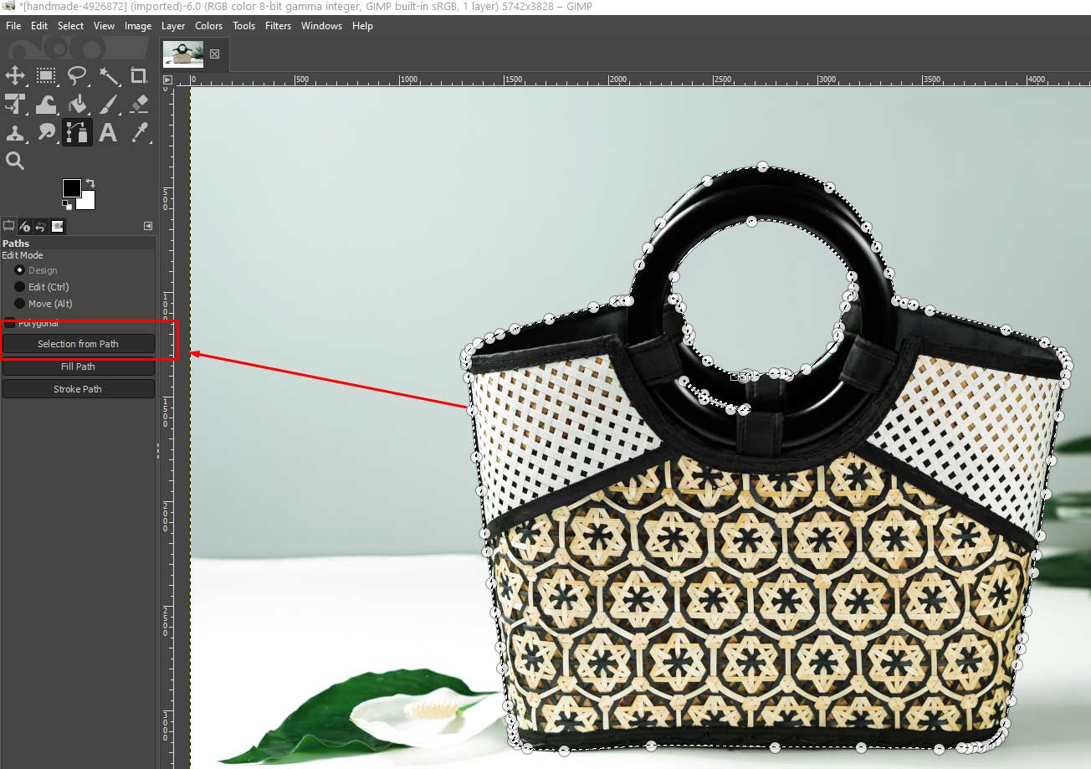Select the Paintbrush tool
Image resolution: width=1091 pixels, height=769 pixels.
coord(108,104)
